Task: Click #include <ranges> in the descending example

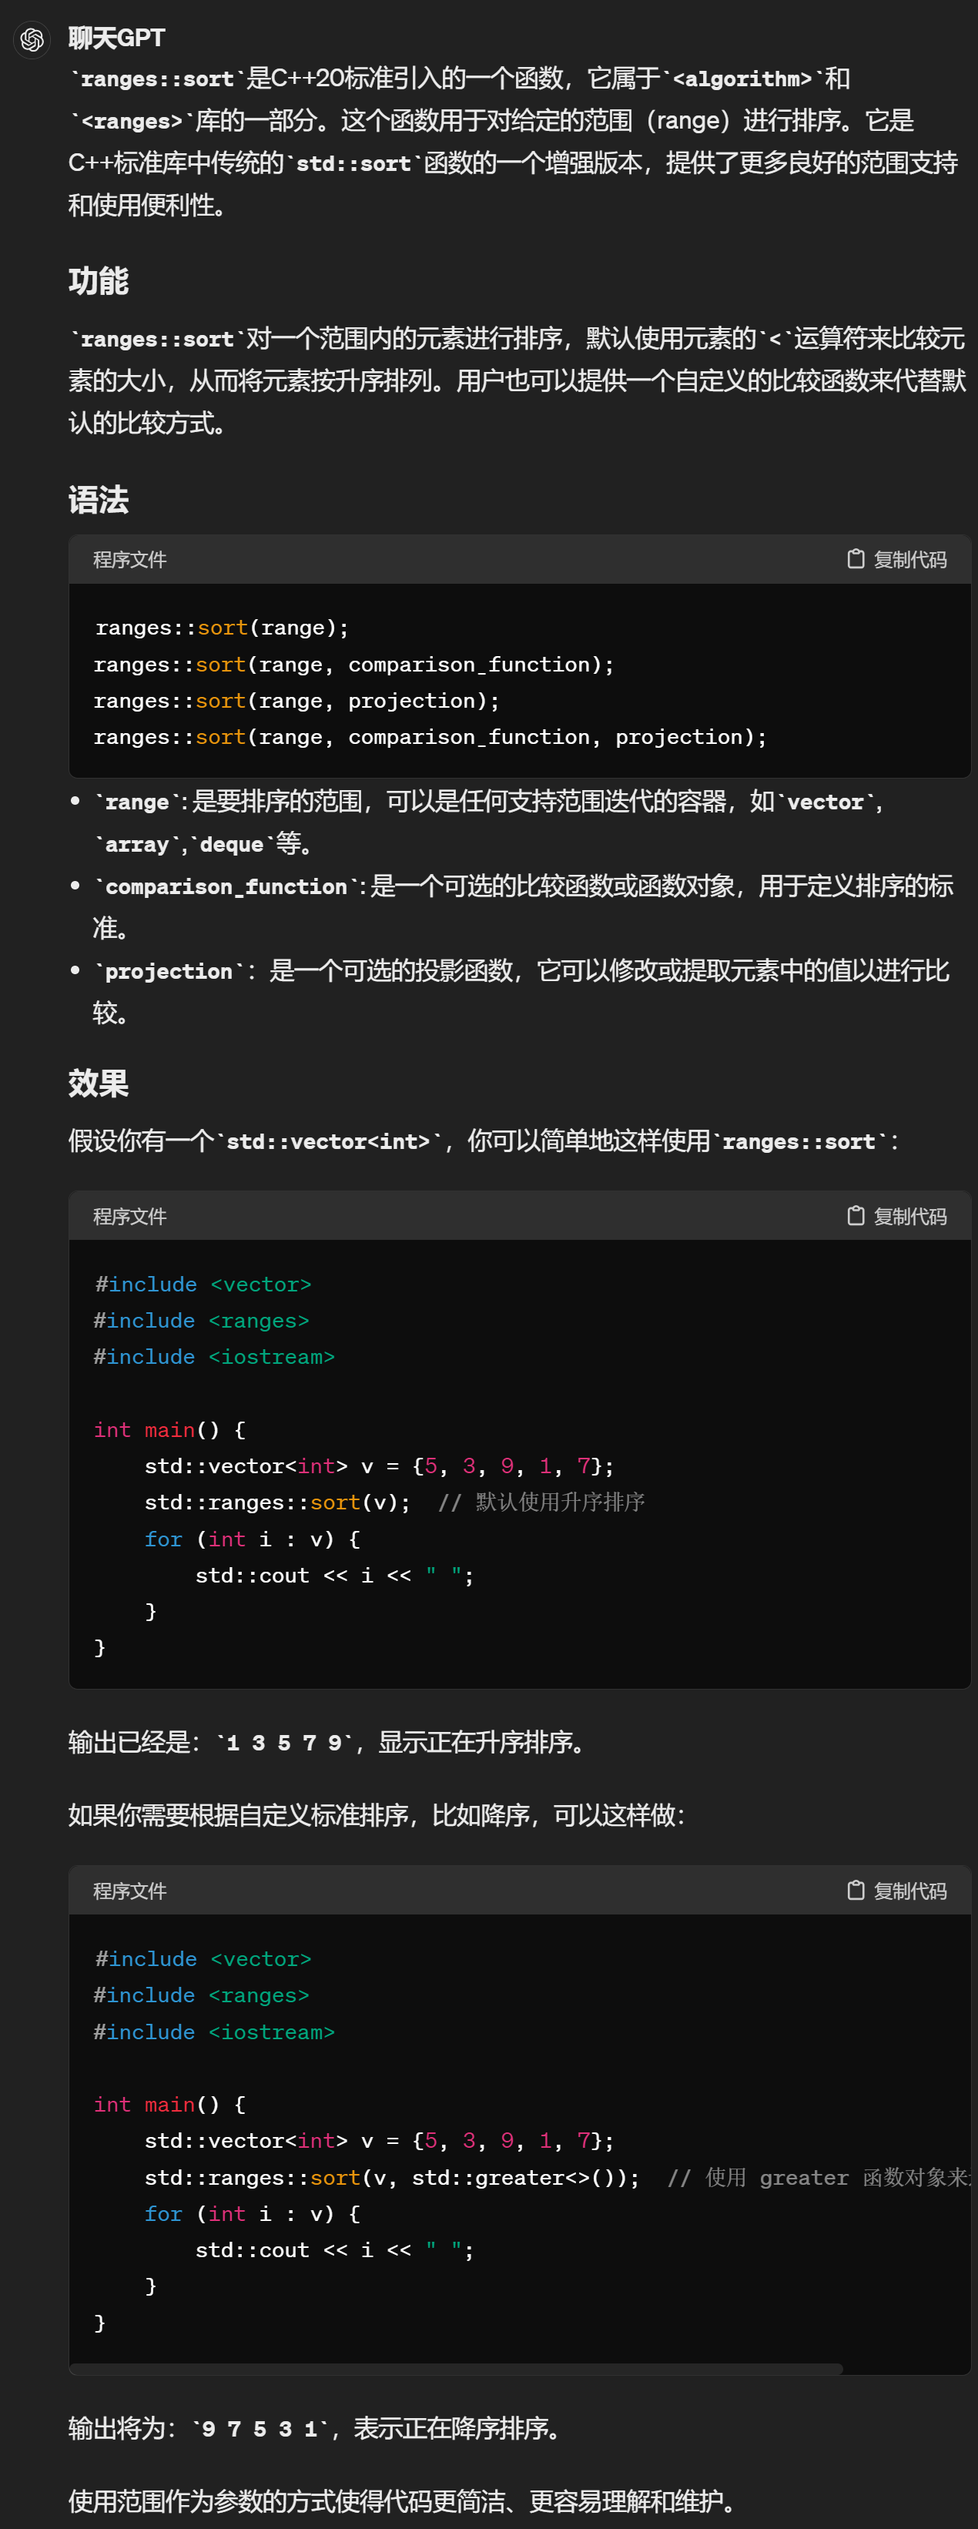Action: (x=201, y=1995)
